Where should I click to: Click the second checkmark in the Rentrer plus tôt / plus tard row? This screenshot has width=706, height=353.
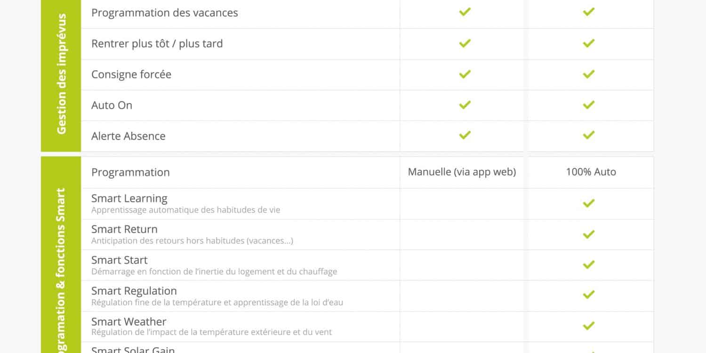coord(588,43)
